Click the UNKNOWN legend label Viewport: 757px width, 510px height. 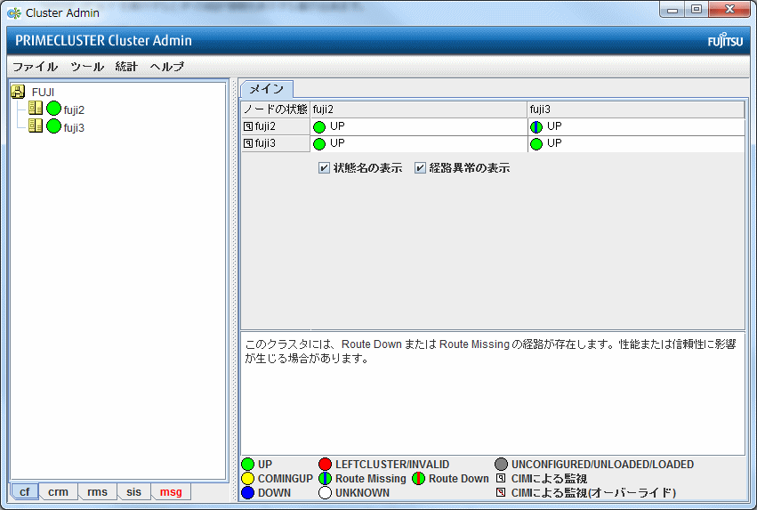(x=363, y=492)
